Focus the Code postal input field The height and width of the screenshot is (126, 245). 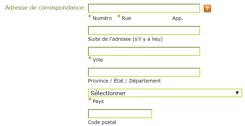(x=120, y=114)
